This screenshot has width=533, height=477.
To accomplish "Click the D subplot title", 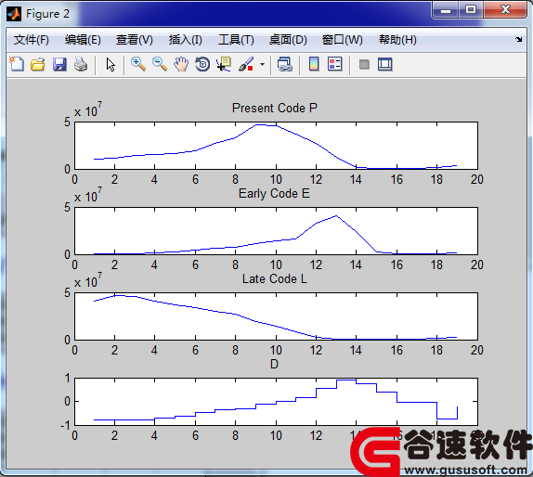I will point(274,364).
